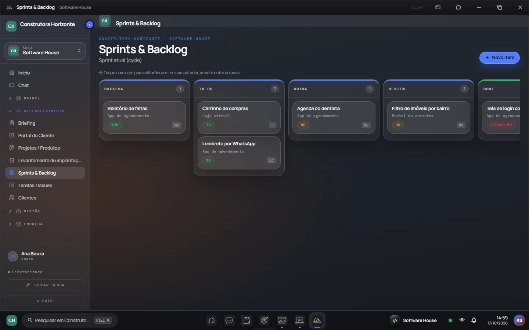Open Levantamento de implantação in the sidebar
The width and height of the screenshot is (529, 330).
pos(45,161)
